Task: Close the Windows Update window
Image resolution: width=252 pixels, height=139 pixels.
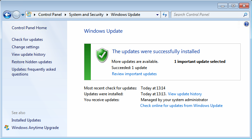Action: click(x=244, y=6)
